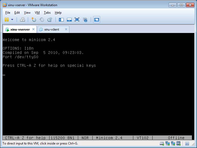The width and height of the screenshot is (197, 148).
Task: Click 'NOR' in the minicom status bar
Action: (85, 138)
